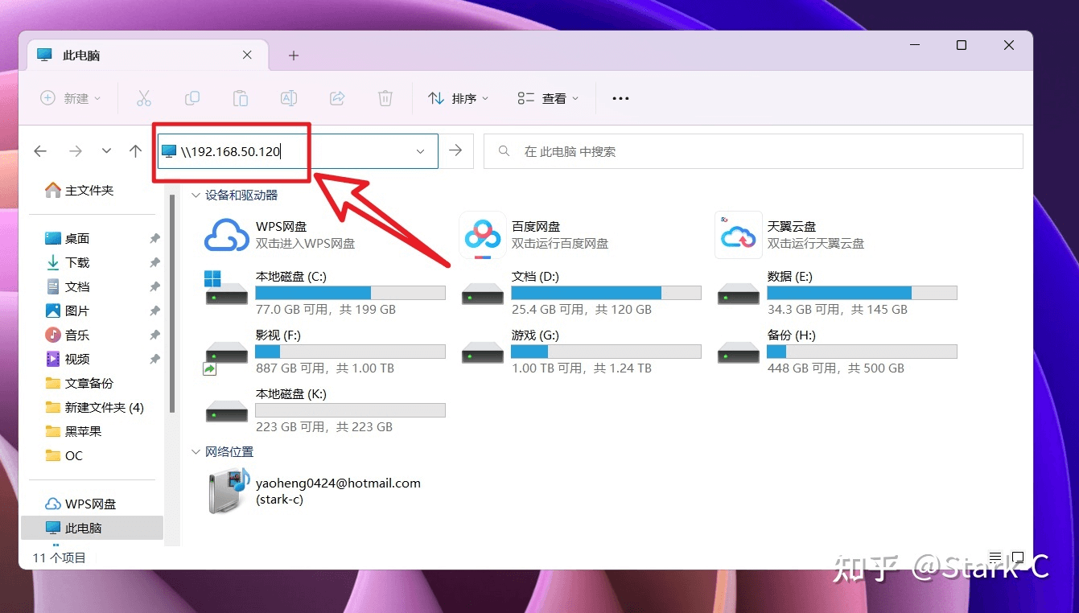The image size is (1079, 613).
Task: Open the 查看 view dropdown
Action: pyautogui.click(x=548, y=97)
